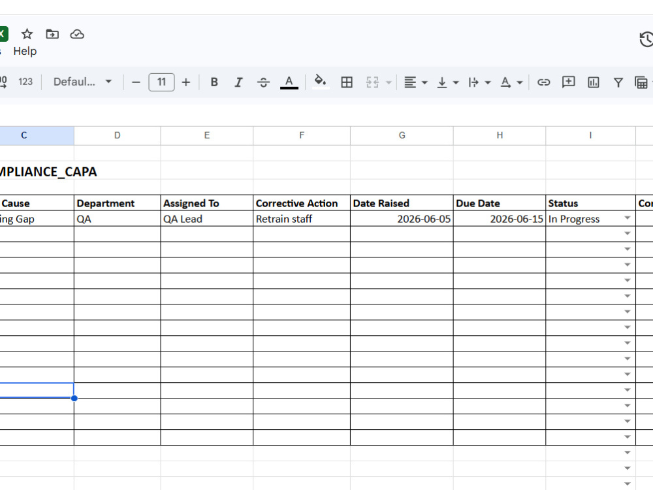Image resolution: width=653 pixels, height=490 pixels.
Task: Open the borders tool
Action: click(347, 82)
